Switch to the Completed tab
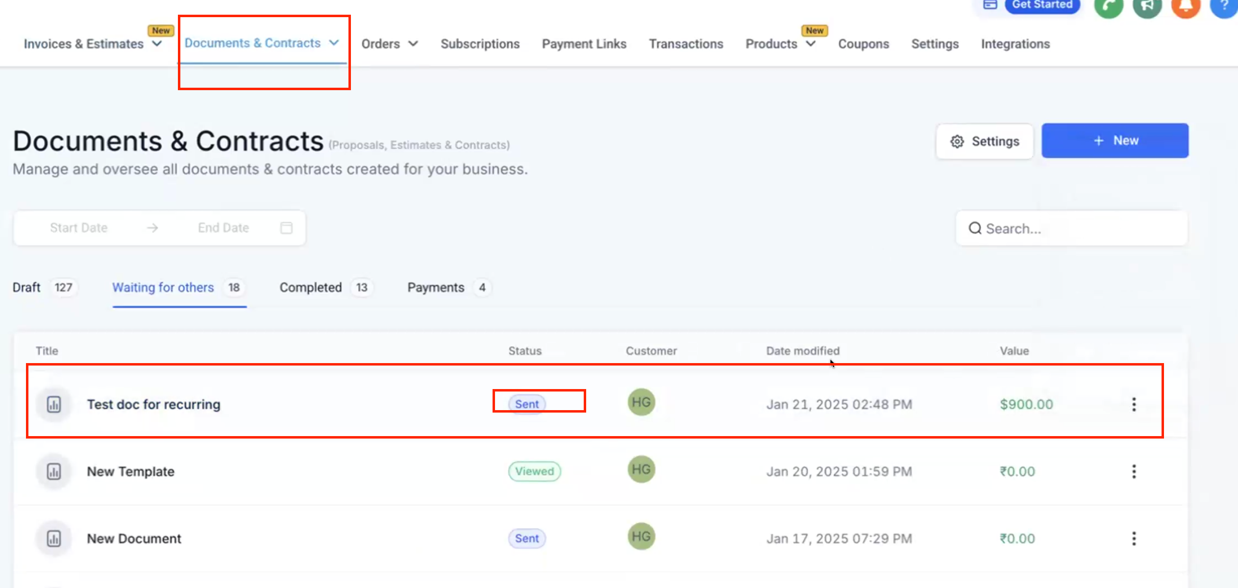 coord(311,288)
